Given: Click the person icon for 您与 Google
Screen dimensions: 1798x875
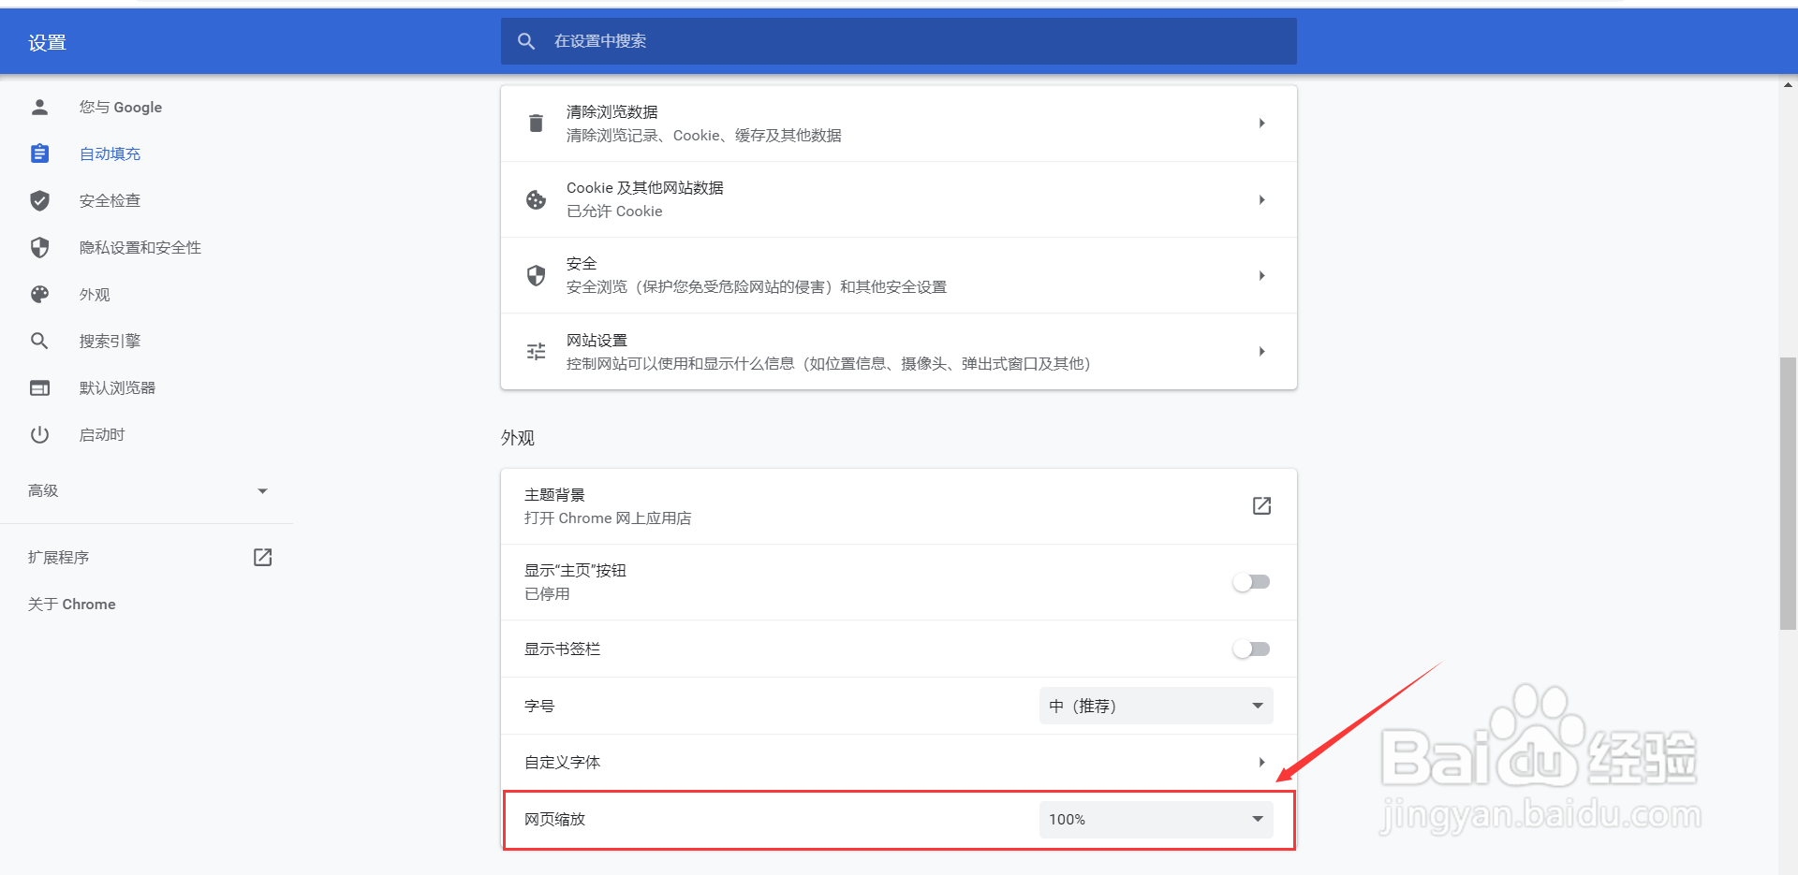Looking at the screenshot, I should [x=39, y=107].
